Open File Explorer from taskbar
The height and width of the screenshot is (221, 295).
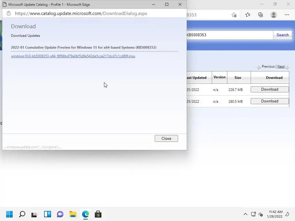click(73, 214)
